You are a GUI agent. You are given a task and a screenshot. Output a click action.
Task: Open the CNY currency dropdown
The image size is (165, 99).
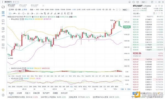tap(144, 2)
